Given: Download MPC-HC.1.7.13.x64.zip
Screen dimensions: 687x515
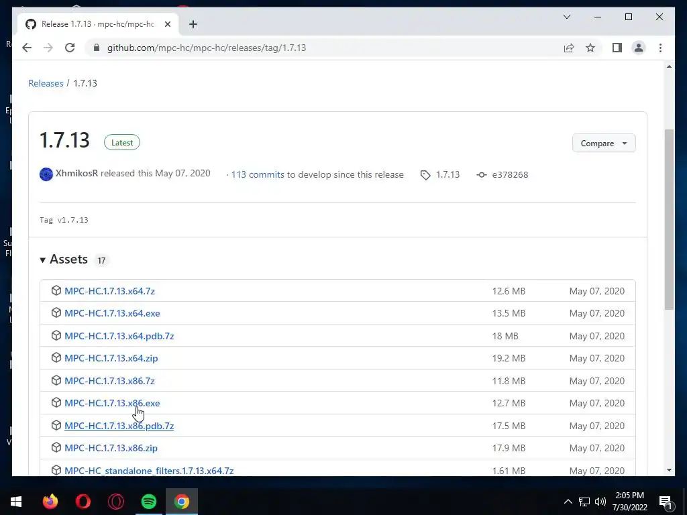Looking at the screenshot, I should pos(111,358).
